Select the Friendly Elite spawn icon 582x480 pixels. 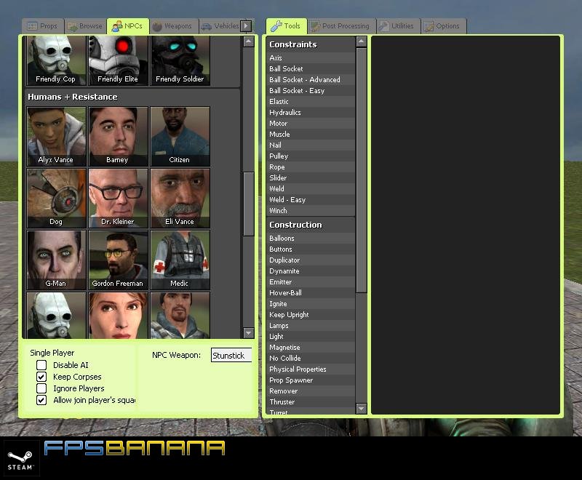click(118, 60)
